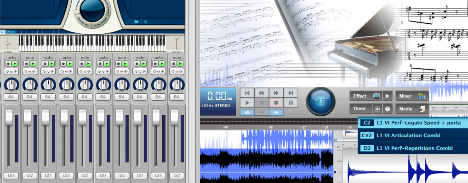Skip to start with the transport button
Image resolution: width=468 pixels, height=183 pixels.
(x=247, y=93)
